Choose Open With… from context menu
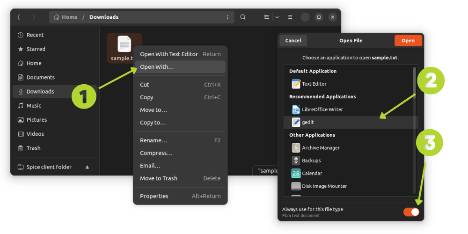 157,67
